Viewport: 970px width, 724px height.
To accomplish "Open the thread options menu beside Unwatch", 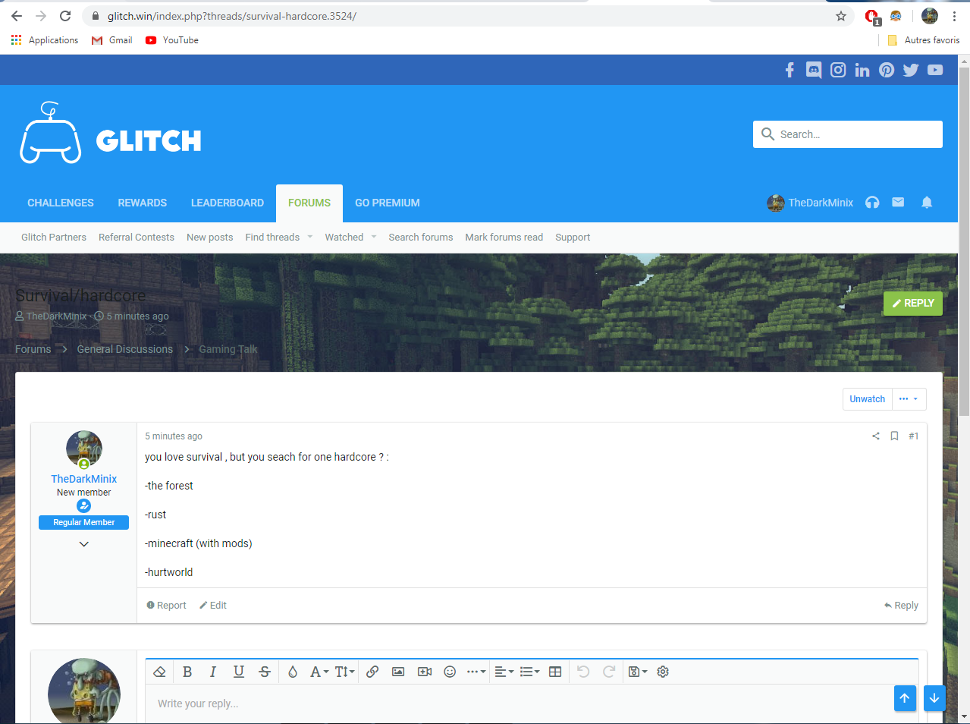I will 908,399.
